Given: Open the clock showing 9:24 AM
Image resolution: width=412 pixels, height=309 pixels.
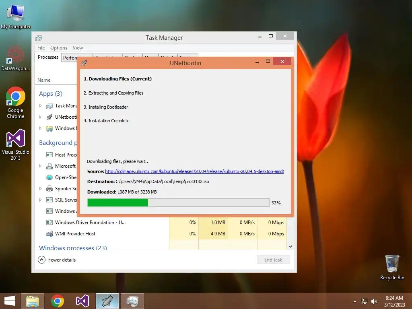Looking at the screenshot, I should tap(394, 301).
